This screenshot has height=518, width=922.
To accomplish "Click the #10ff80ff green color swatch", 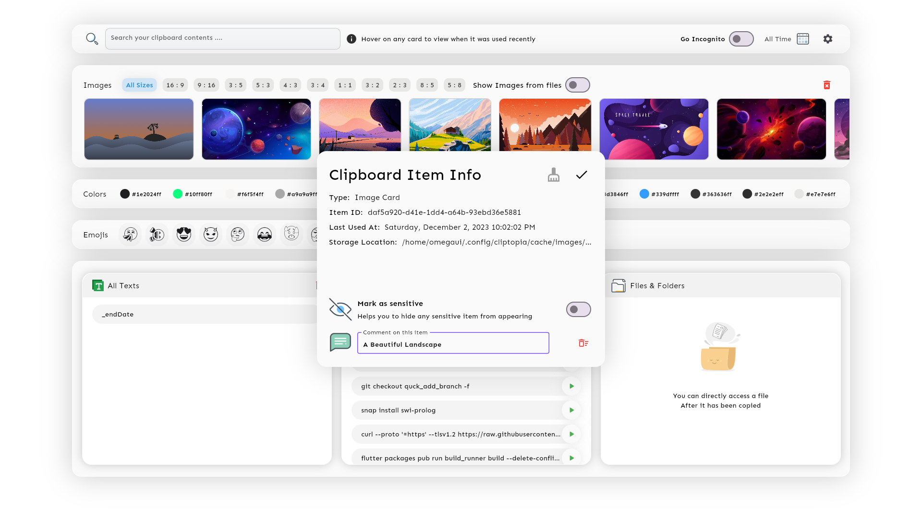I will [178, 194].
